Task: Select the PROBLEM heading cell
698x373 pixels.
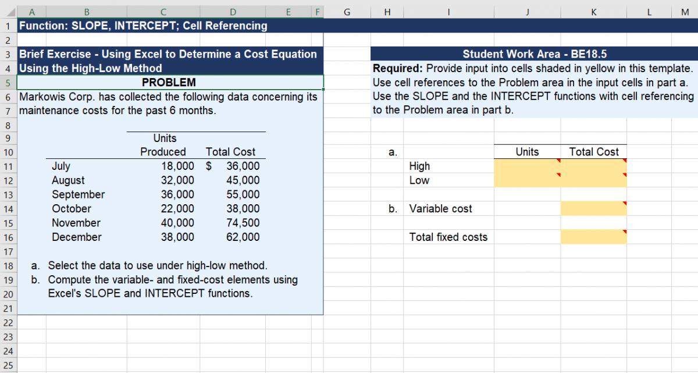Action: [170, 82]
